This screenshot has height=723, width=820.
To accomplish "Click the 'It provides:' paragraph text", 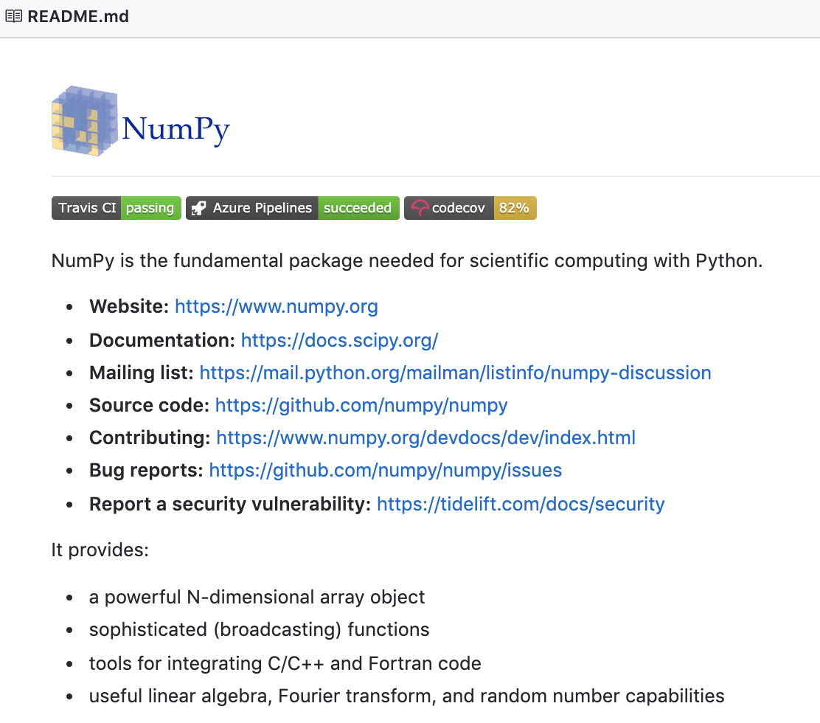I will [100, 550].
